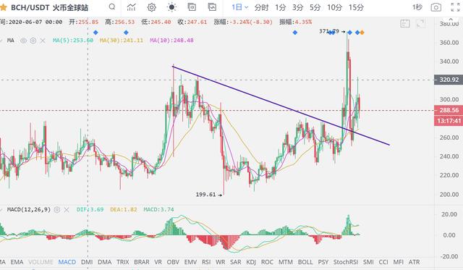
Task: Select the ROC indicator
Action: [267, 262]
